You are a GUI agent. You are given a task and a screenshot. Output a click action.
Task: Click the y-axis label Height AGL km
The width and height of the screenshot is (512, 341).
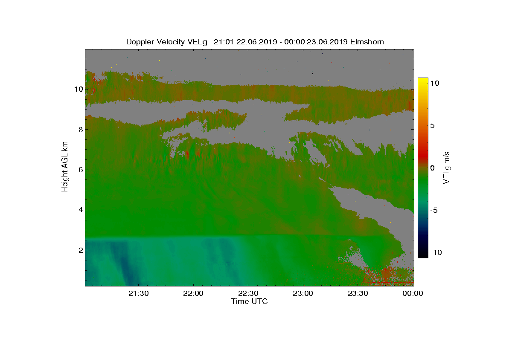coord(65,167)
